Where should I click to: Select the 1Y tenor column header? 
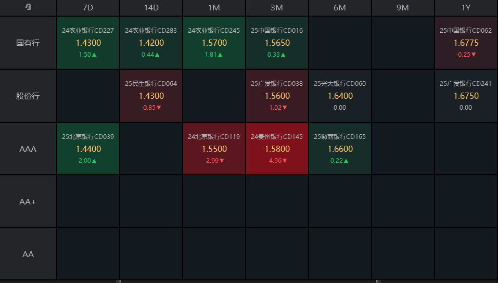(466, 8)
